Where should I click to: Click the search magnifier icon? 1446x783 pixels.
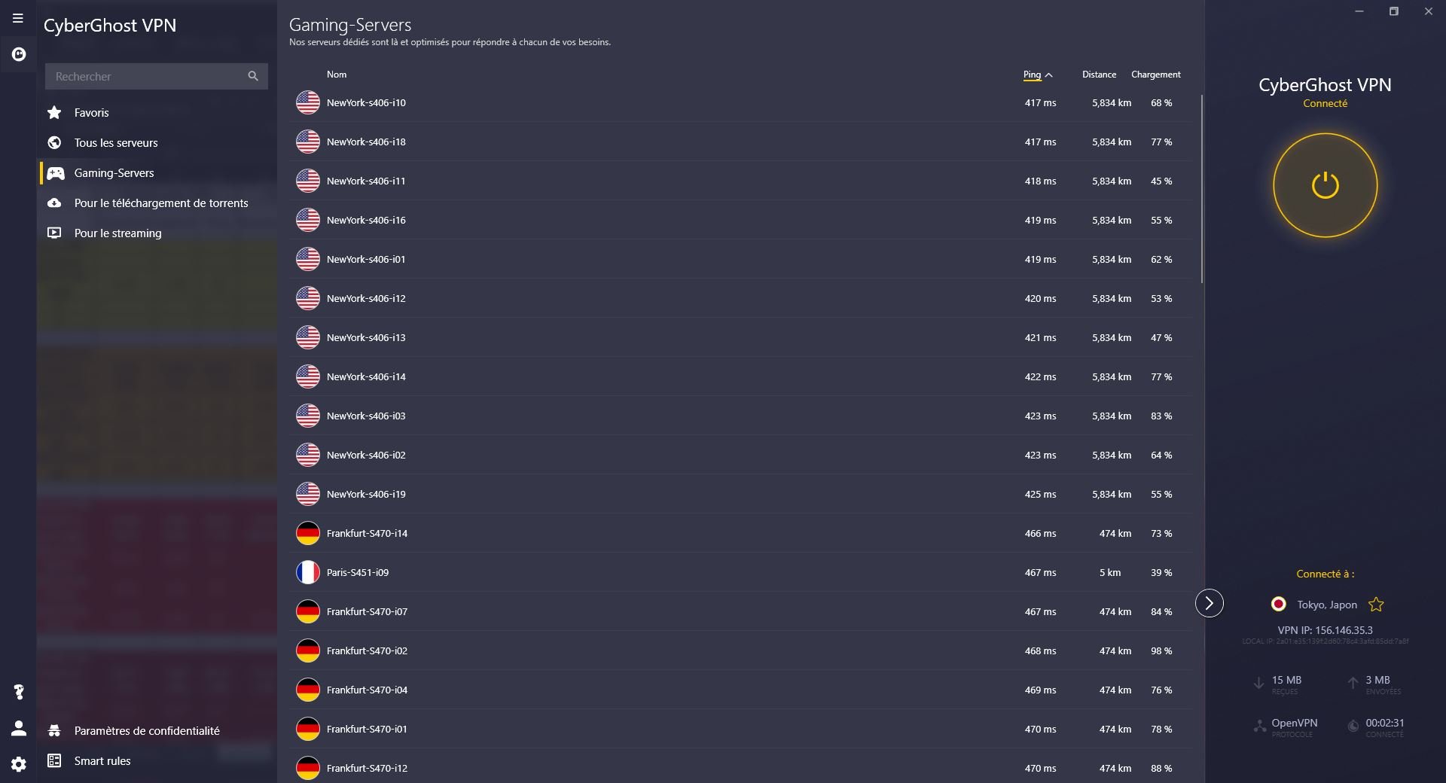[x=253, y=76]
